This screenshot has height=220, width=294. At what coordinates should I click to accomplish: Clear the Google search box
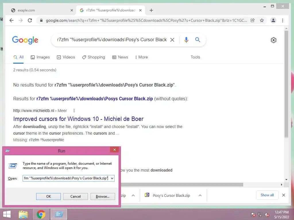[172, 40]
